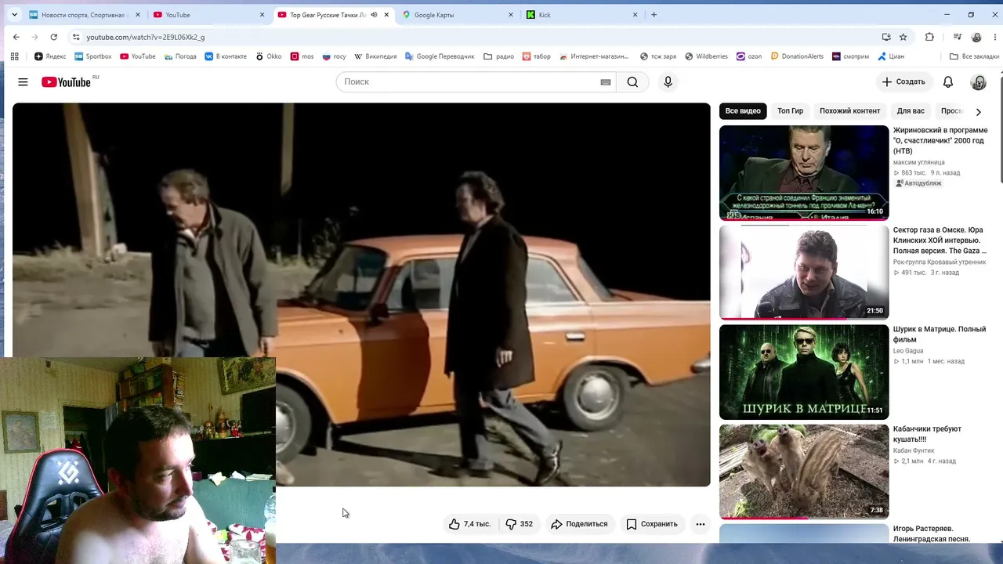Click the Создать button

click(903, 81)
